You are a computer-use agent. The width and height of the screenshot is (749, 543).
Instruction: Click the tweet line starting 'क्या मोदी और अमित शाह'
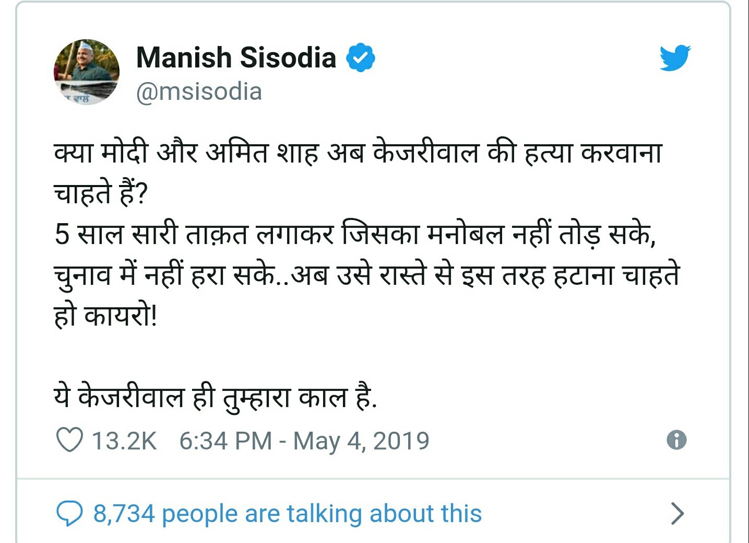(358, 153)
